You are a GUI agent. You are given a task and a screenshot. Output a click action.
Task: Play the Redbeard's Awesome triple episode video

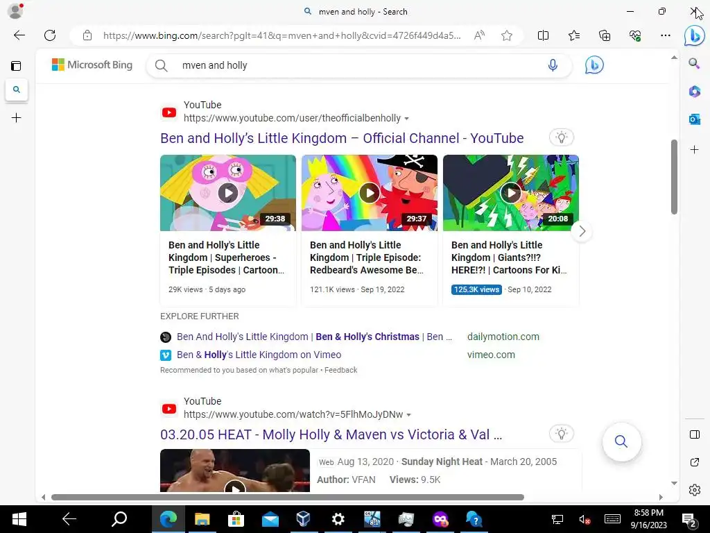point(370,193)
